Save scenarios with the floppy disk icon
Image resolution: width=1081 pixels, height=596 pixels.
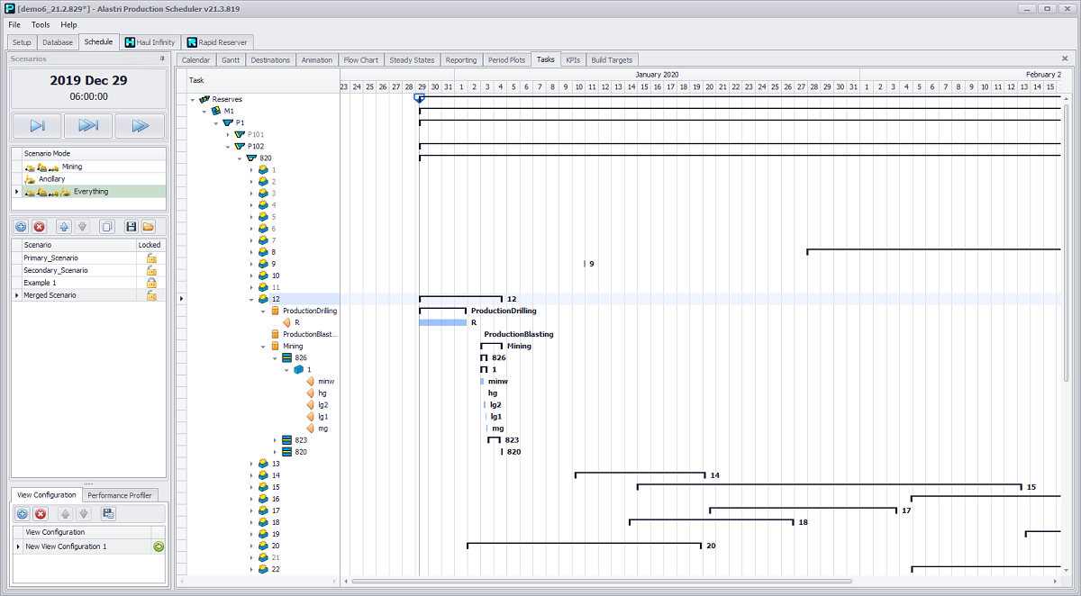[132, 227]
